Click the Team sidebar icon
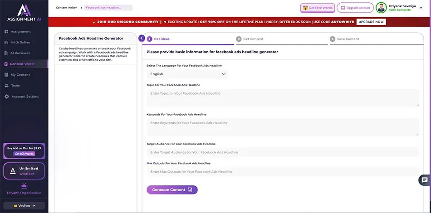Image resolution: width=431 pixels, height=213 pixels. 6,86
